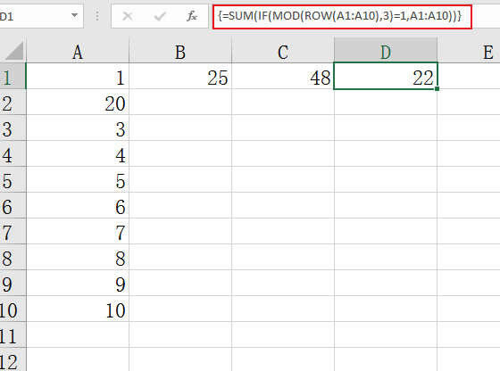Select row 9 header
The height and width of the screenshot is (371, 500).
12,283
